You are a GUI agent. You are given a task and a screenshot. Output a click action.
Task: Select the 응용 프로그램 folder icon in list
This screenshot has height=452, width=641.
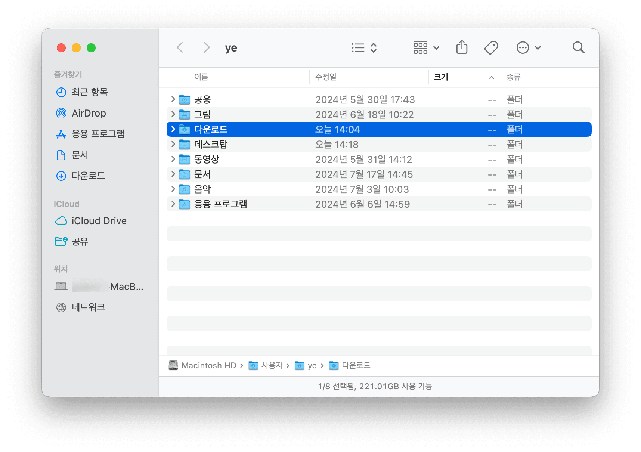[185, 204]
